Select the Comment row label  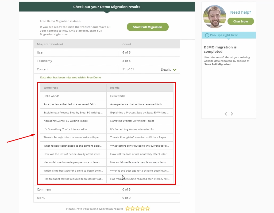pos(44,189)
